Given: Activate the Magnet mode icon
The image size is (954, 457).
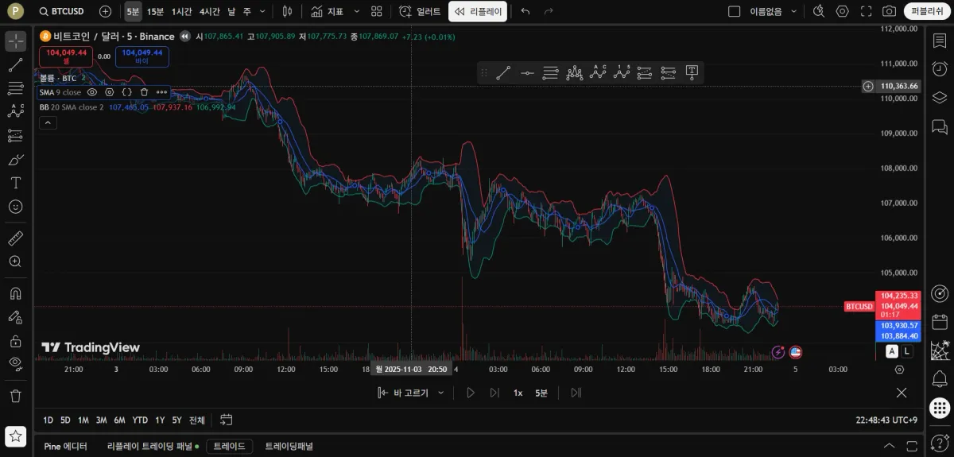Looking at the screenshot, I should [x=15, y=293].
